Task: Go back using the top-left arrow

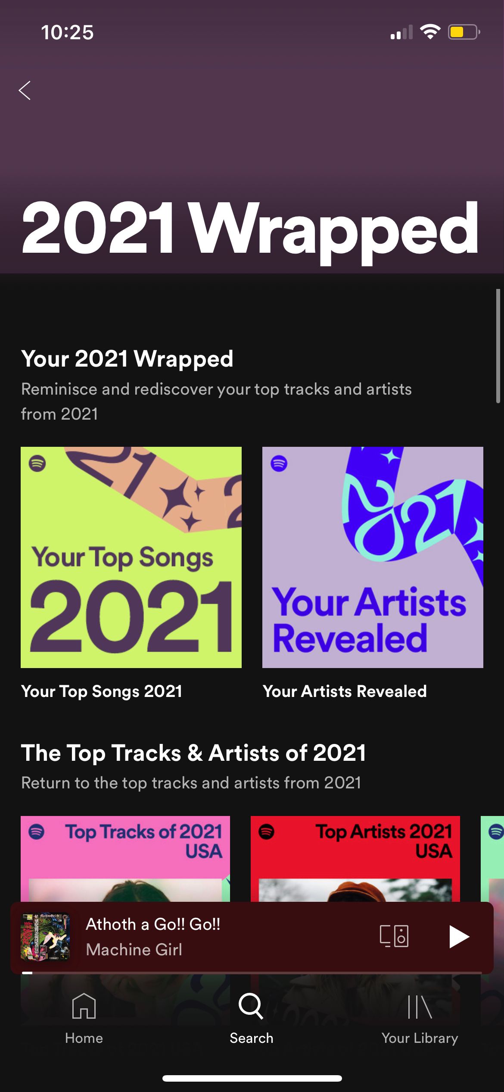Action: pyautogui.click(x=25, y=91)
